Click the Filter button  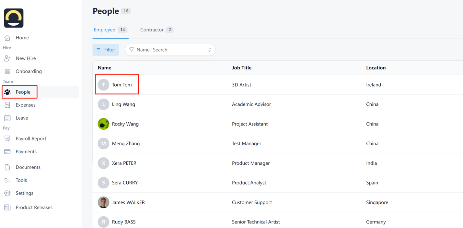click(106, 50)
